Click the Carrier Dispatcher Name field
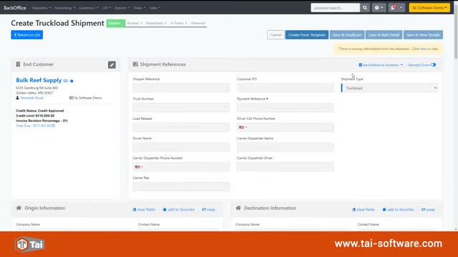Image resolution: width=458 pixels, height=257 pixels. (285, 147)
